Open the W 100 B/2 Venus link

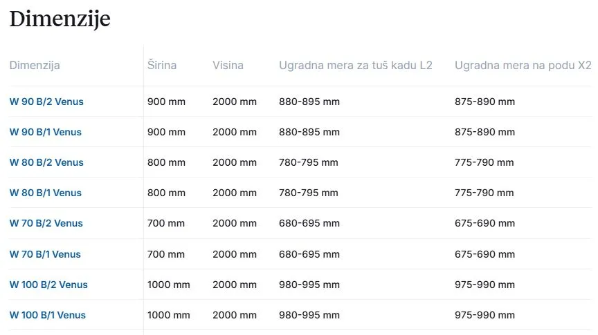[x=48, y=285]
